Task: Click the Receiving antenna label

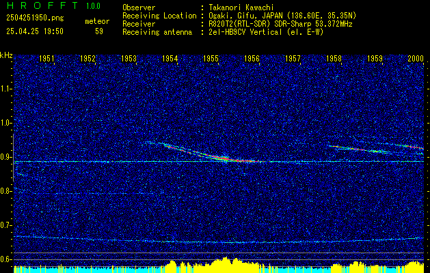Action: pyautogui.click(x=157, y=32)
